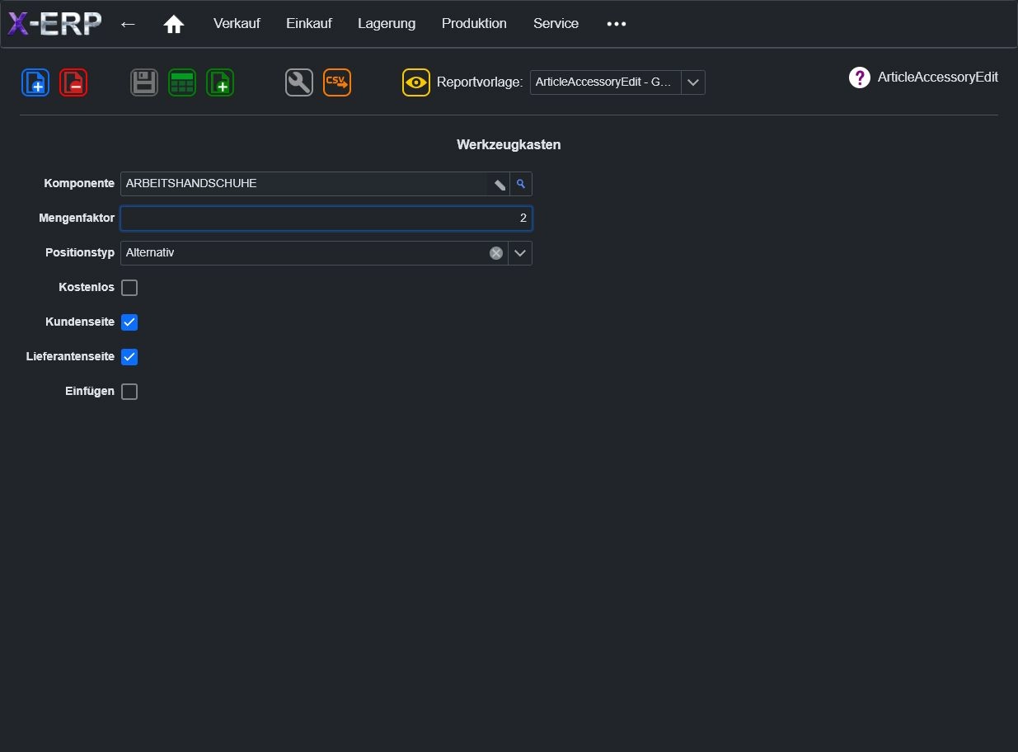Click the X-ERP logo
The image size is (1018, 752).
(x=54, y=23)
